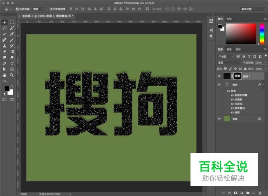Select the Blur/Smudge tool

point(4,58)
